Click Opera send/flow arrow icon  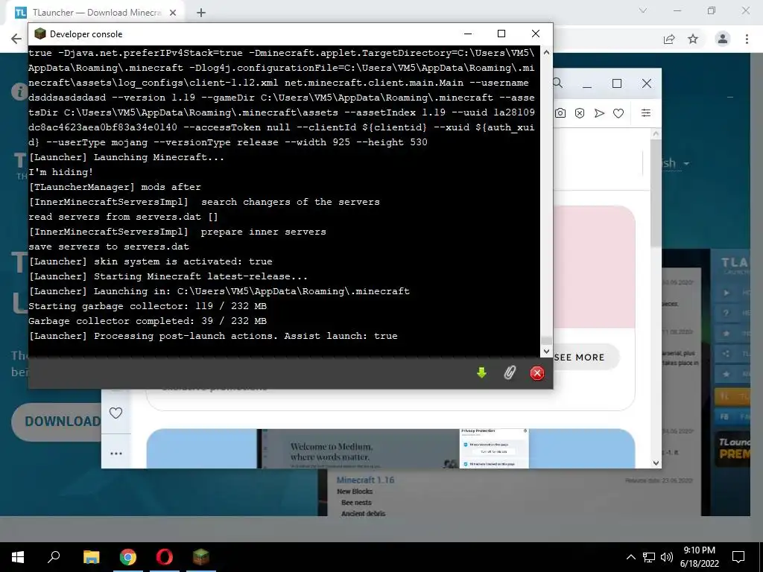coord(599,113)
